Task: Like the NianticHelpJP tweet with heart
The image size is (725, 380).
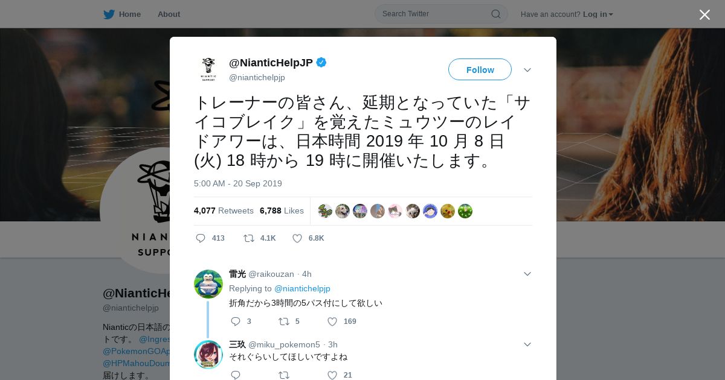Action: (297, 238)
